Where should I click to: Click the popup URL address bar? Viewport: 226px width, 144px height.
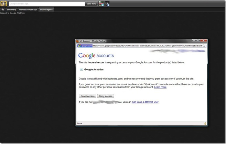pos(147,46)
